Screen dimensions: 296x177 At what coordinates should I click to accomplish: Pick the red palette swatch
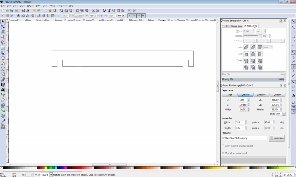coord(41,168)
